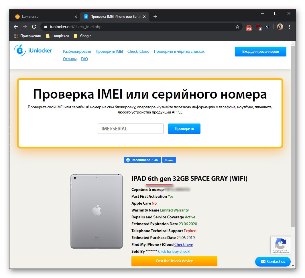Click the Limited Warranty text

[174, 210]
